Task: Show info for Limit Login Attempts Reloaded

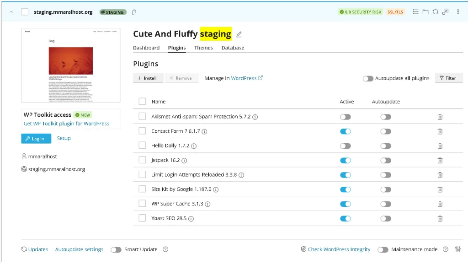Action: click(241, 175)
